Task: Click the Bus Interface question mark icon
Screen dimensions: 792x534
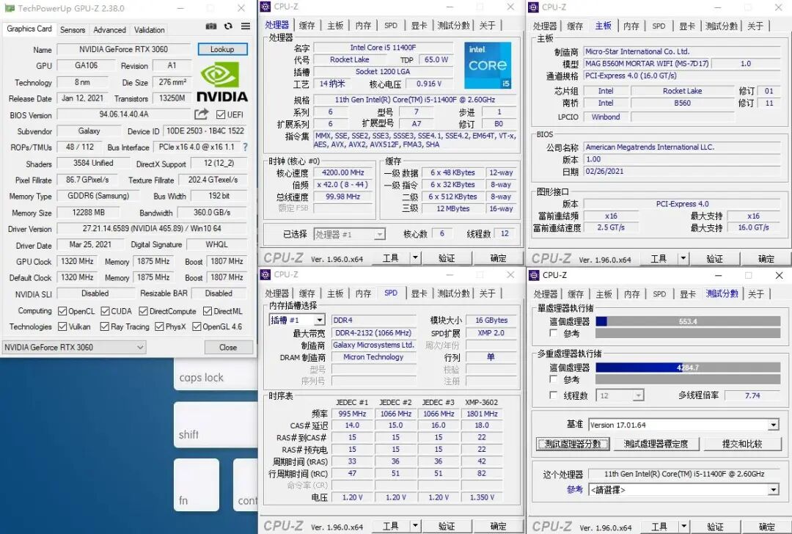Action: tap(245, 147)
